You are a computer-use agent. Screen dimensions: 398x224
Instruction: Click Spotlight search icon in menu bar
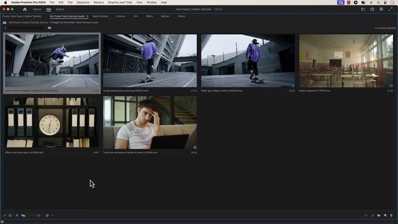tap(379, 2)
